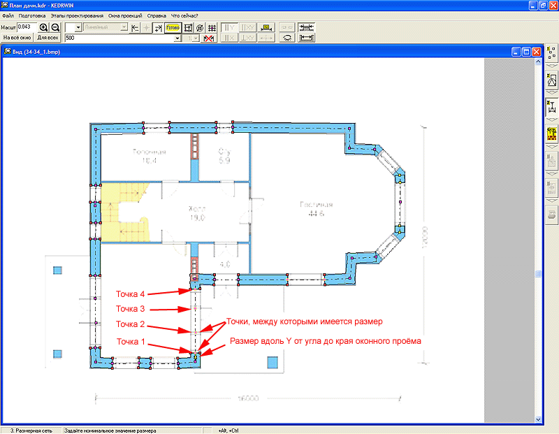Screen dimensions: 559x434
Task: Open the small dropdown left of Линейный
Action: (x=78, y=27)
